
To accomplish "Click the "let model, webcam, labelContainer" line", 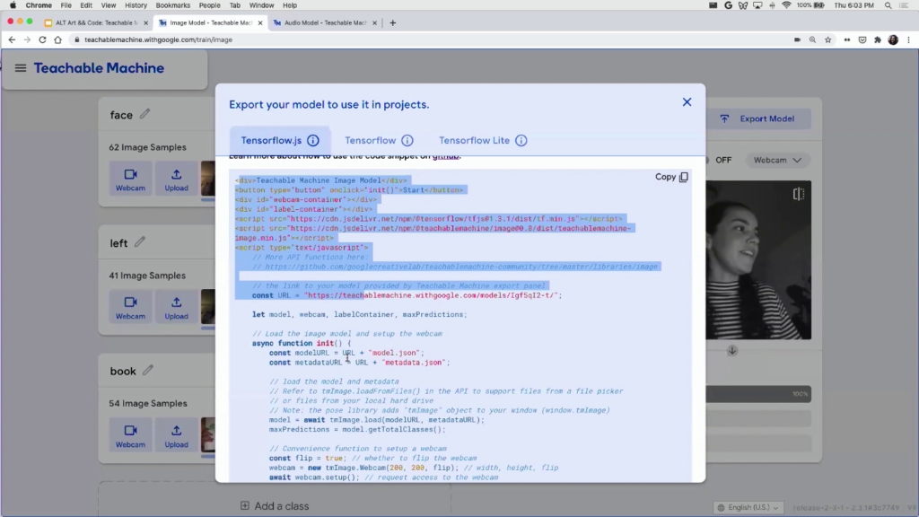I will [360, 315].
